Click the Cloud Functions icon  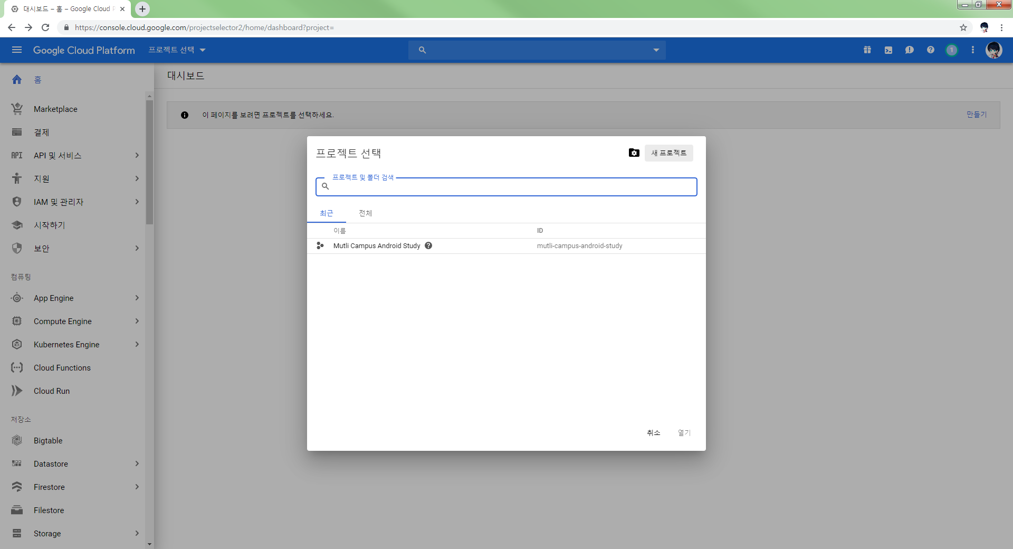[x=17, y=367]
